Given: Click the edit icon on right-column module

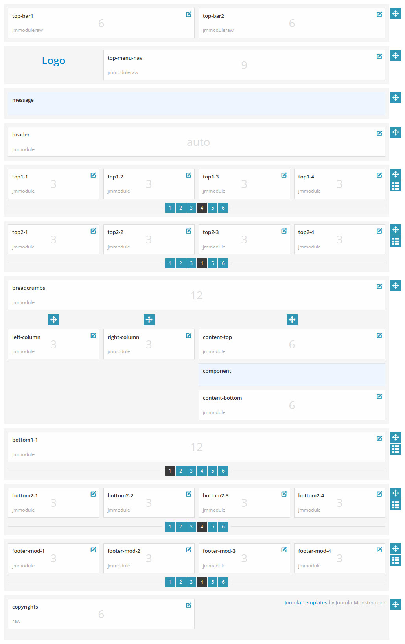Looking at the screenshot, I should [189, 336].
